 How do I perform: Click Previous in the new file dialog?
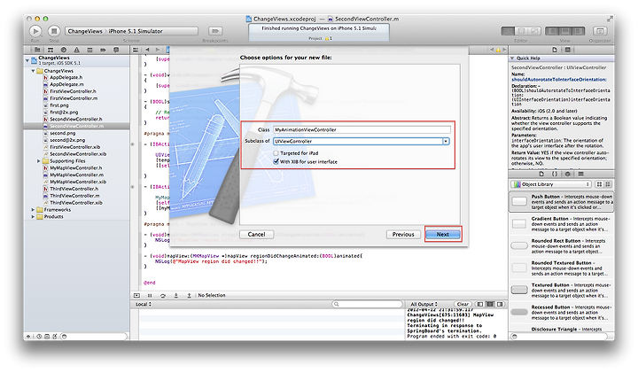click(403, 234)
